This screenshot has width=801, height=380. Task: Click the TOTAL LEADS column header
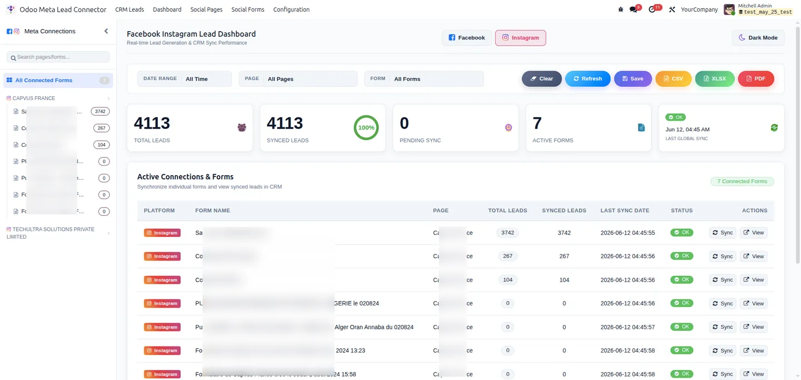pos(507,211)
